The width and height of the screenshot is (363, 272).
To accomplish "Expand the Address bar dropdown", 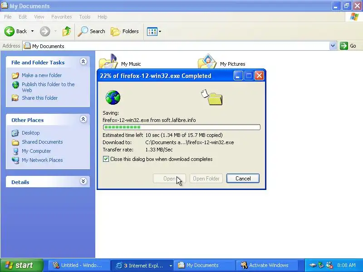I will (x=333, y=46).
